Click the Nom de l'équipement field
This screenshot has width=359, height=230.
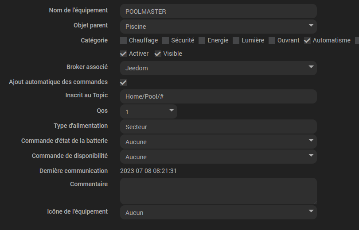point(218,11)
